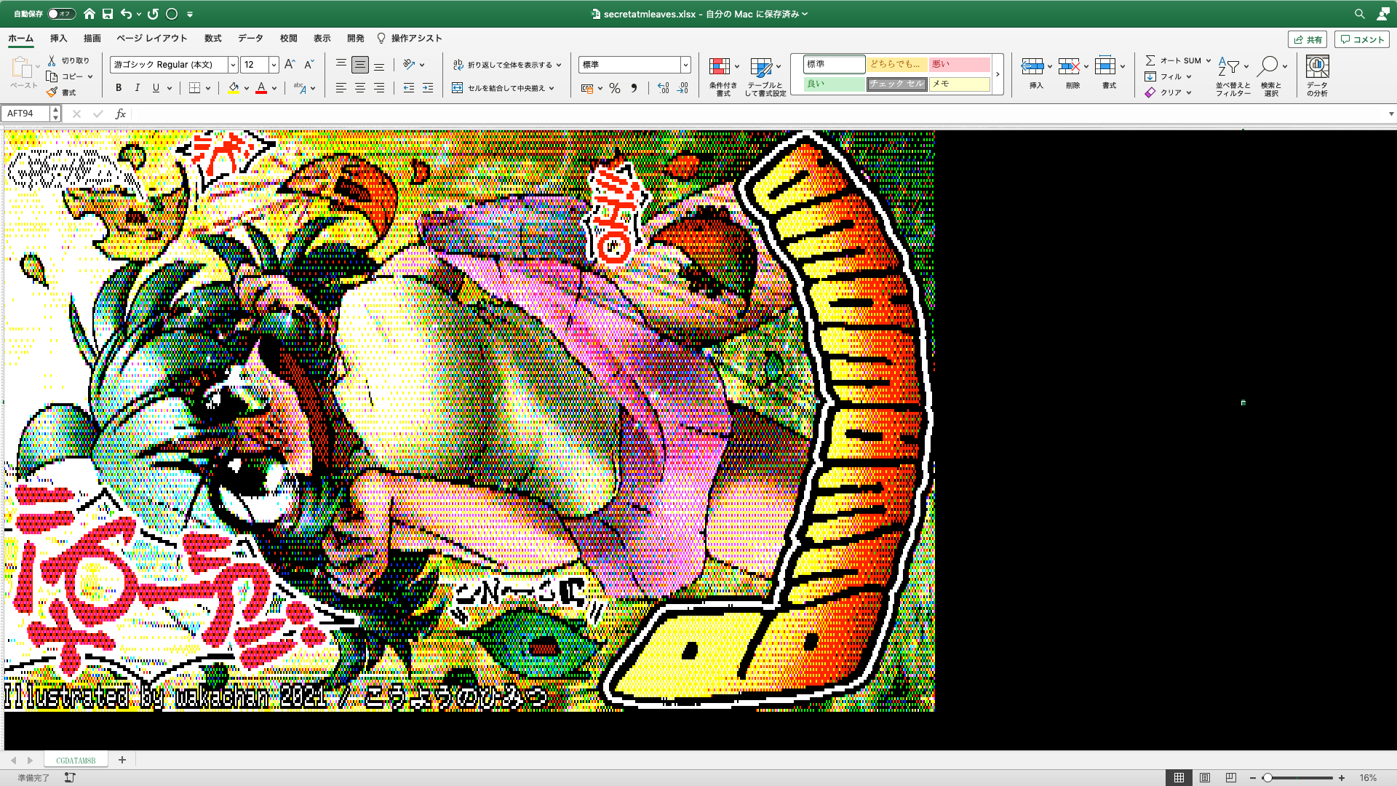The width and height of the screenshot is (1397, 786).
Task: Click the Name Box showing AFT94
Action: (x=26, y=114)
